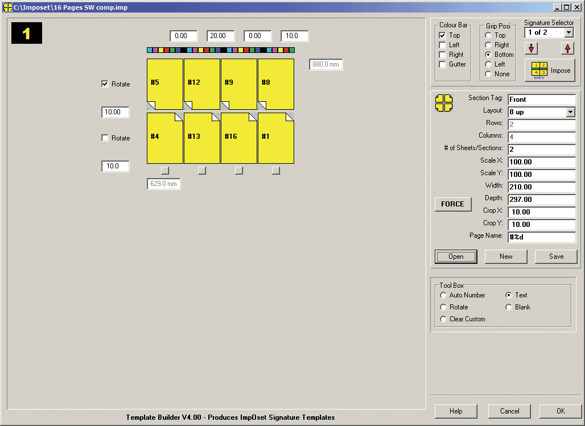The image size is (585, 426).
Task: Click the yellow four-page section icon
Action: click(x=444, y=103)
